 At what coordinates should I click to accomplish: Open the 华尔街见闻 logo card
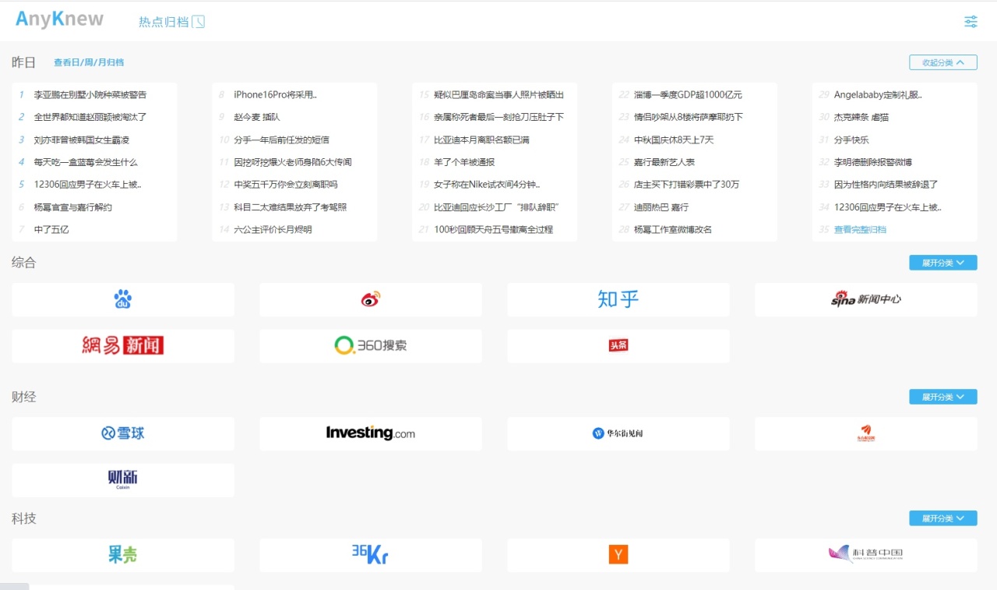(618, 433)
